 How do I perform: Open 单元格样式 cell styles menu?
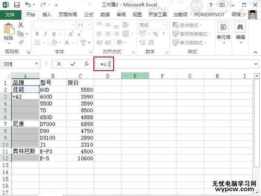coord(189,43)
